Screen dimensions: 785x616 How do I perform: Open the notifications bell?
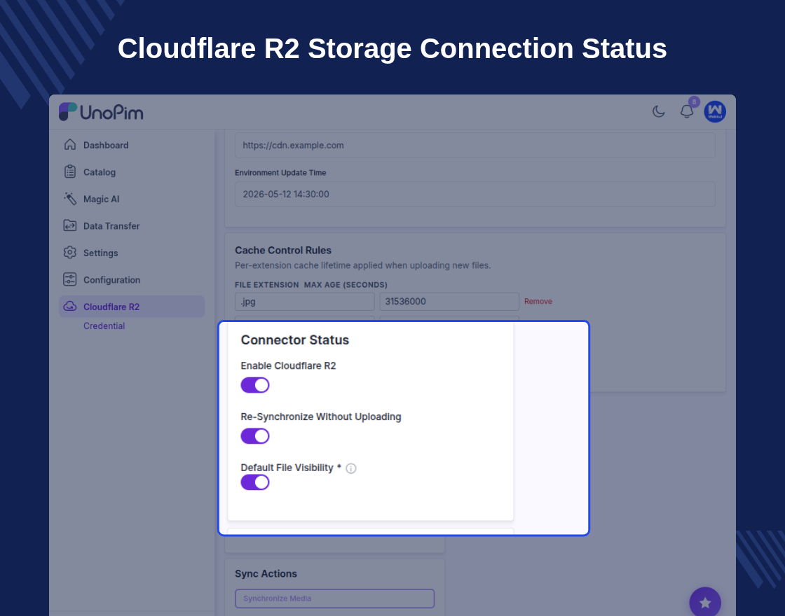(687, 111)
